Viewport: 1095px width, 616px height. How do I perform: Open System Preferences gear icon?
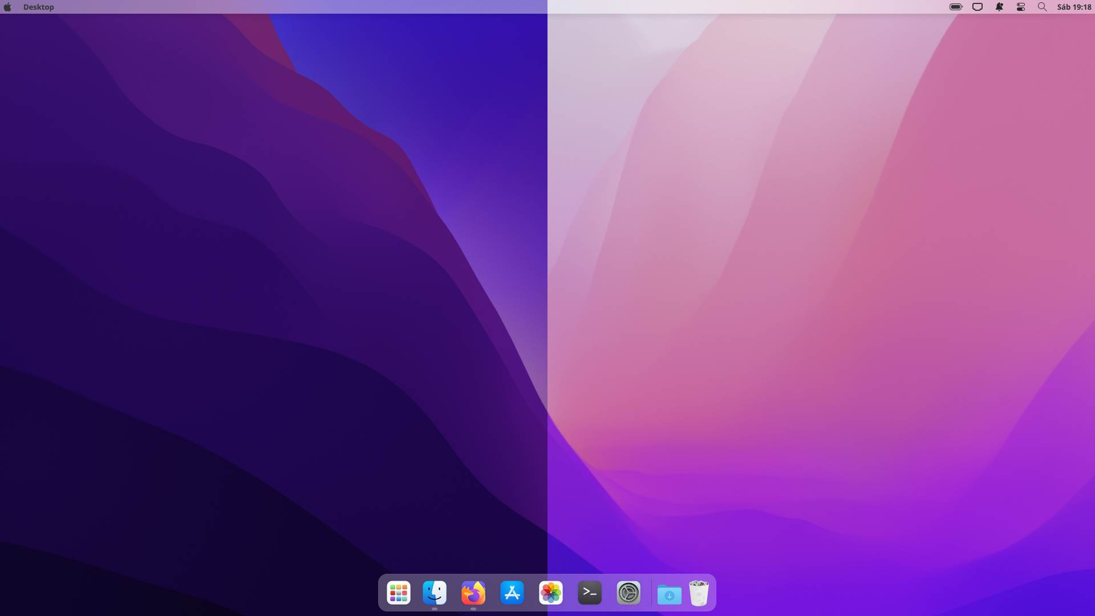tap(628, 593)
